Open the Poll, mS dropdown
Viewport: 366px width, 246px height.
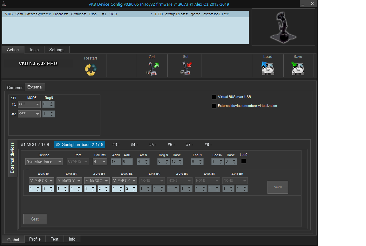tap(100, 162)
